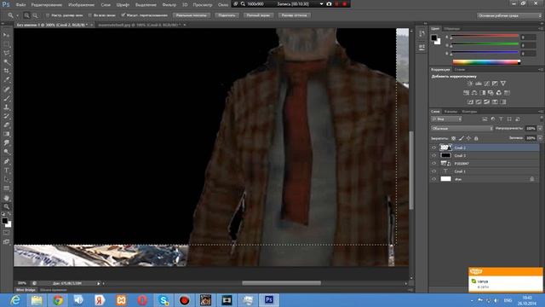Select the Lasso tool

(7, 53)
